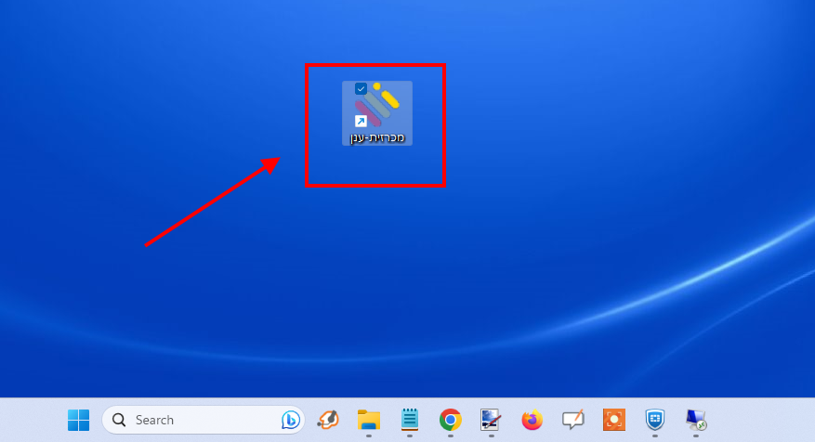The height and width of the screenshot is (442, 815).
Task: Click the shortcut arrow overlay on מכרזית-ענן
Action: point(361,121)
